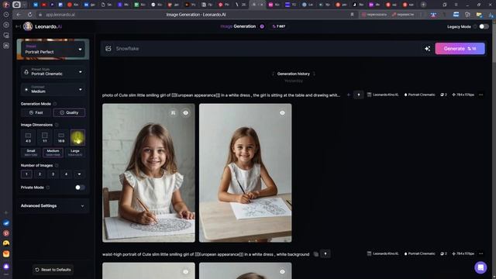Open a new browser tab
Image resolution: width=496 pixels, height=279 pixels.
423,5
